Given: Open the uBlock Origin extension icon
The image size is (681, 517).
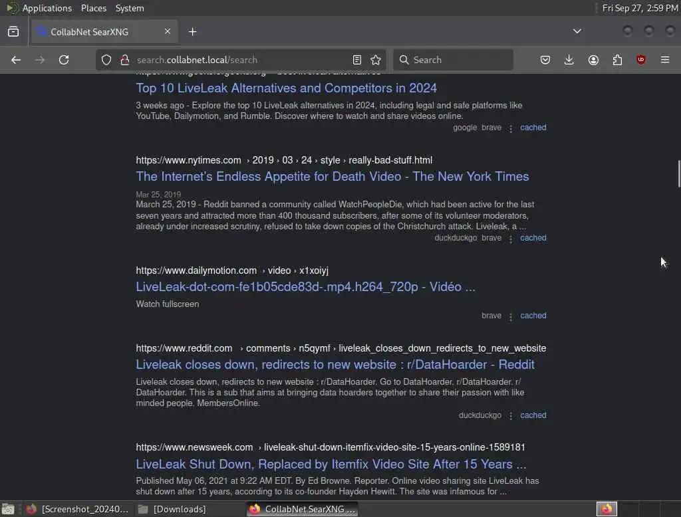Looking at the screenshot, I should pos(641,60).
